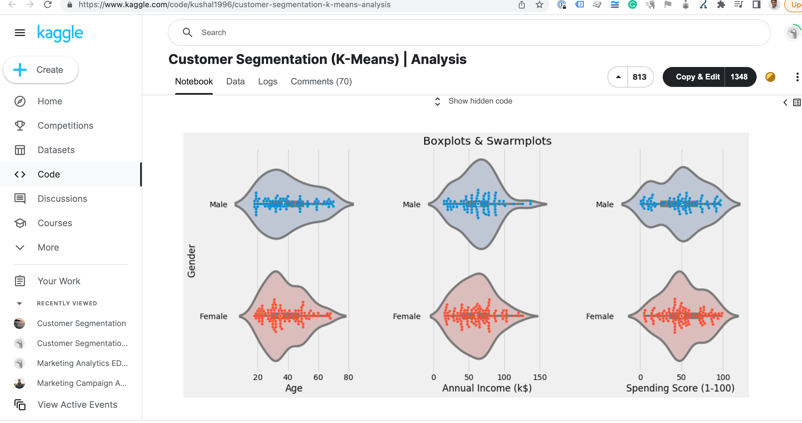Expand the Recently Viewed section
Viewport: 802px width, 423px height.
point(20,303)
